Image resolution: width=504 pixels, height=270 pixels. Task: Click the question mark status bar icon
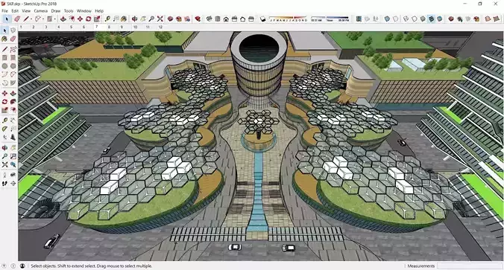[13, 266]
